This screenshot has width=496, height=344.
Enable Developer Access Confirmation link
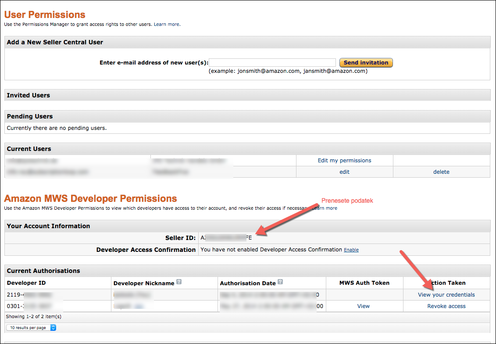[351, 250]
